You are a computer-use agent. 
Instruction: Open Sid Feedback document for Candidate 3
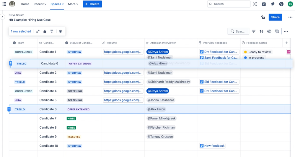pyautogui.click(x=219, y=82)
